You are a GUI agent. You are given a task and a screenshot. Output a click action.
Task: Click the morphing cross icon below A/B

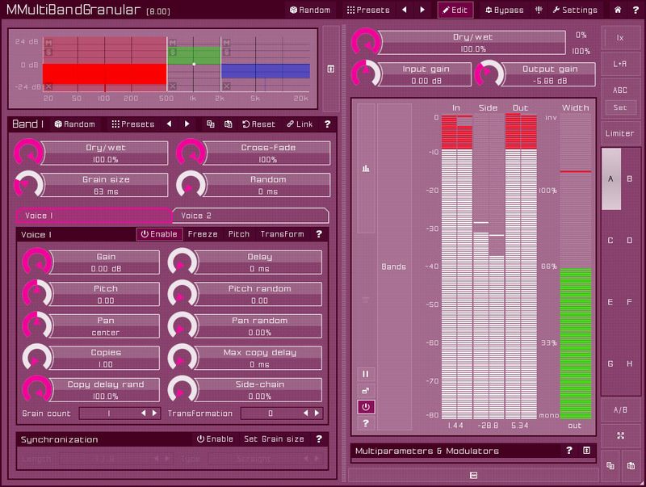click(x=620, y=436)
